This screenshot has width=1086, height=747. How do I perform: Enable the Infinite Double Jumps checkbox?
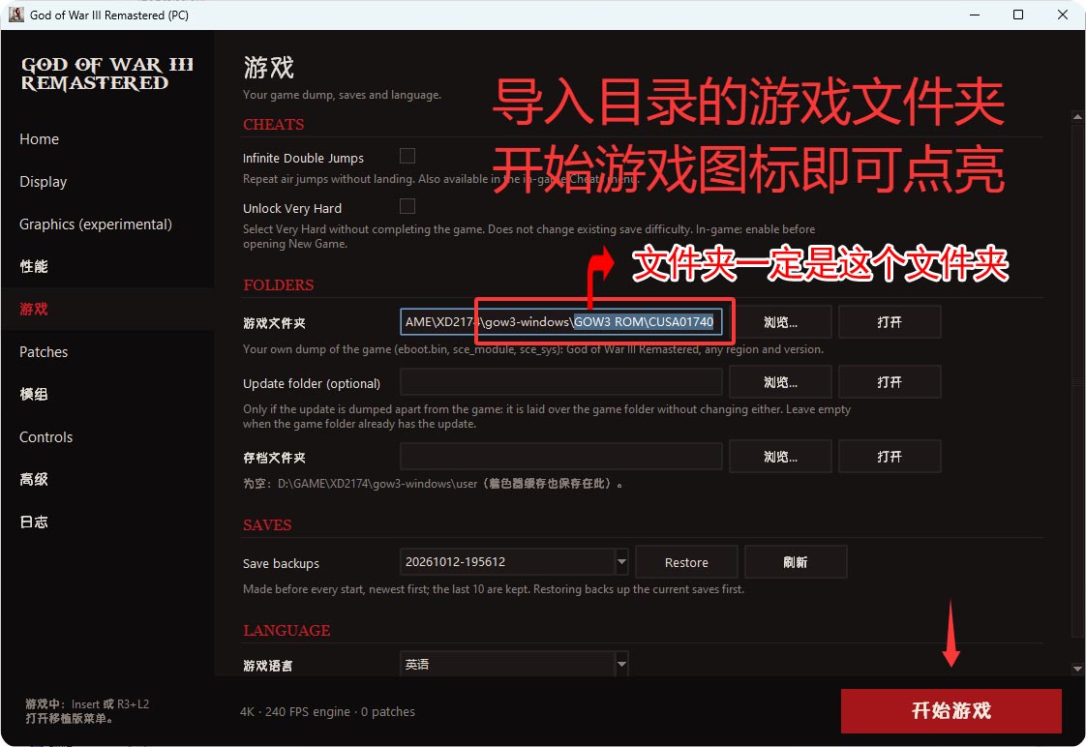point(407,156)
